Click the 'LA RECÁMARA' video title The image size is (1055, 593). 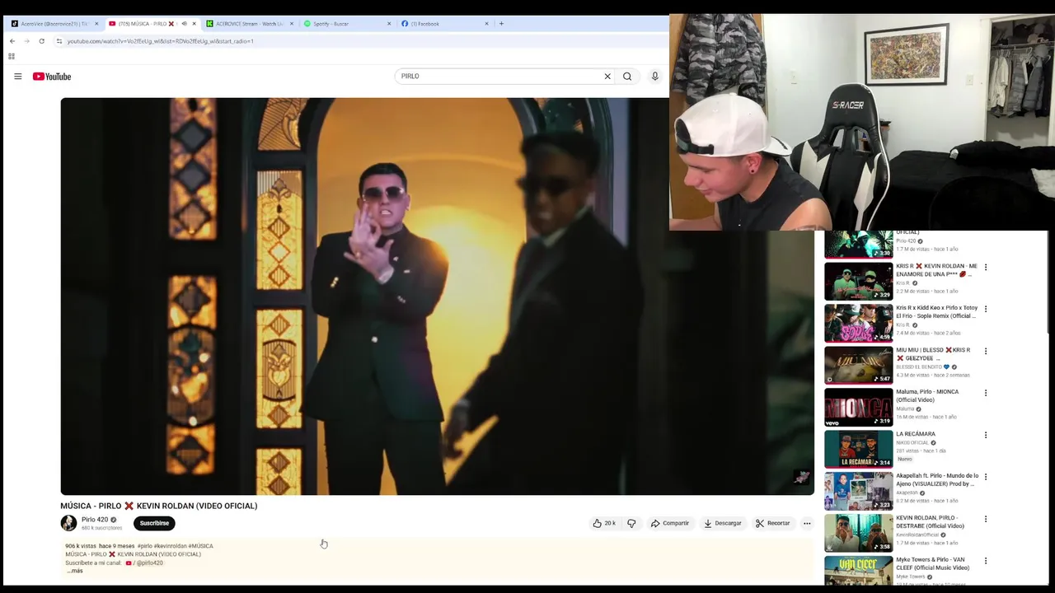916,434
